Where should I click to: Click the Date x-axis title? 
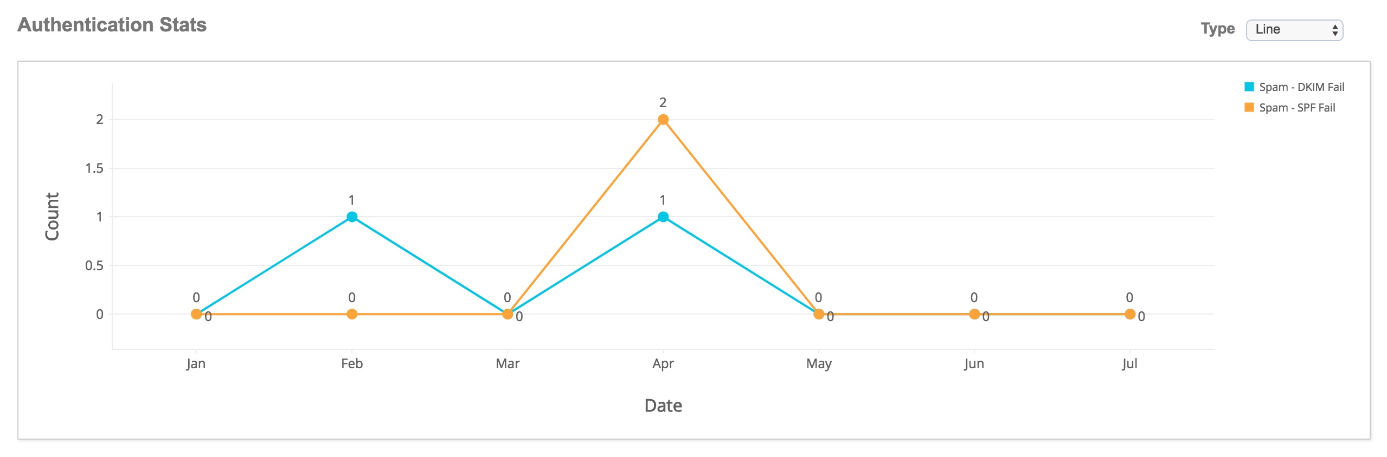click(x=663, y=406)
